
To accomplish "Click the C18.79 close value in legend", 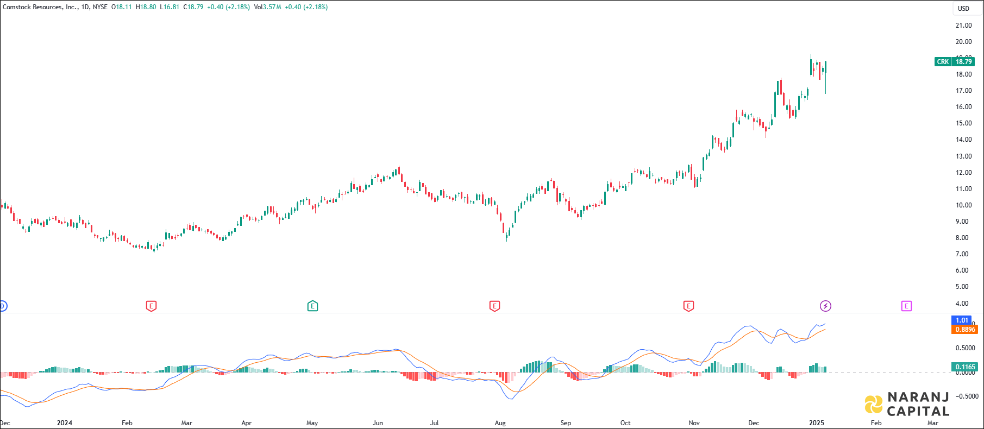I will pyautogui.click(x=194, y=7).
